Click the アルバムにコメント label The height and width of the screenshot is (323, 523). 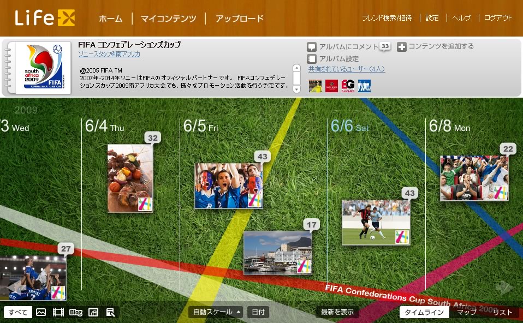tap(348, 46)
